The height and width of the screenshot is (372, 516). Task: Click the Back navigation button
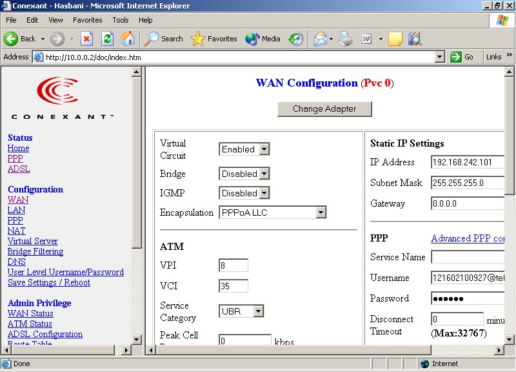point(19,39)
